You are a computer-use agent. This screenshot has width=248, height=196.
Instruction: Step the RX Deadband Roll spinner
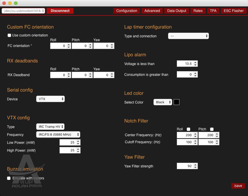click(x=69, y=75)
